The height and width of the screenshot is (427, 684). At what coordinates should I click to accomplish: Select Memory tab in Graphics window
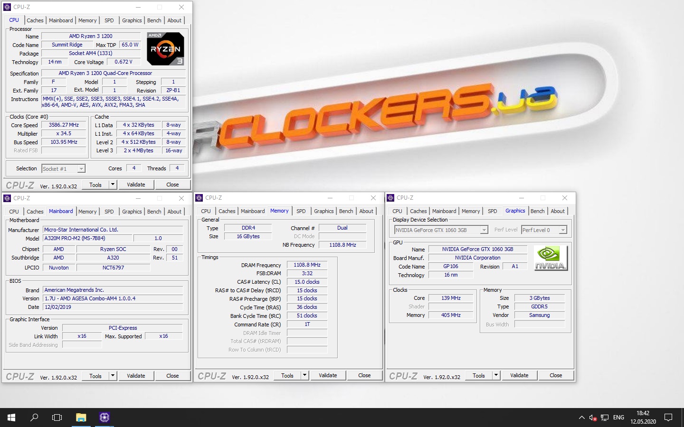pyautogui.click(x=471, y=211)
